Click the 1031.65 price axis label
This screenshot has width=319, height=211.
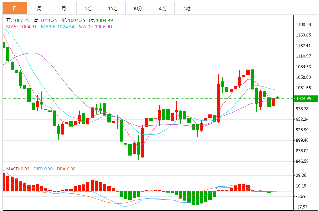303,88
